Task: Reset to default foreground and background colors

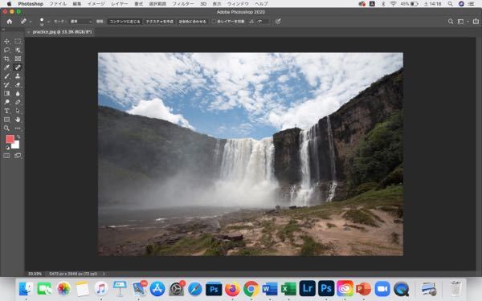Action: (x=7, y=148)
